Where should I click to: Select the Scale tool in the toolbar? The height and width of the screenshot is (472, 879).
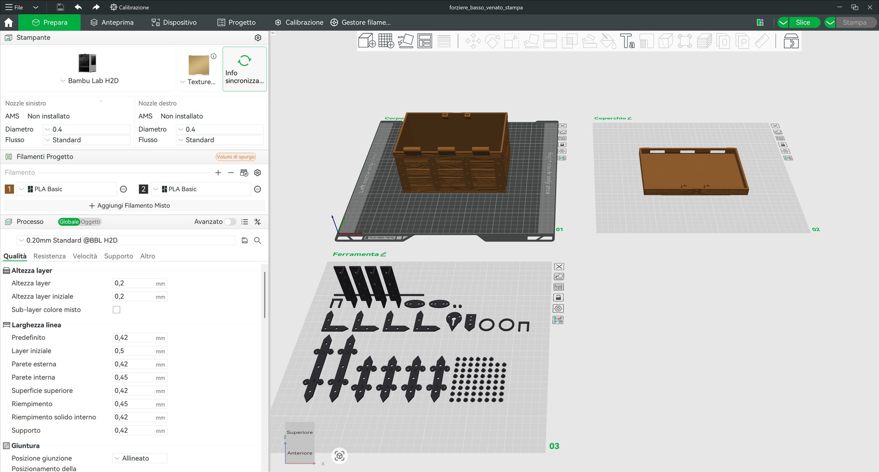(x=511, y=41)
